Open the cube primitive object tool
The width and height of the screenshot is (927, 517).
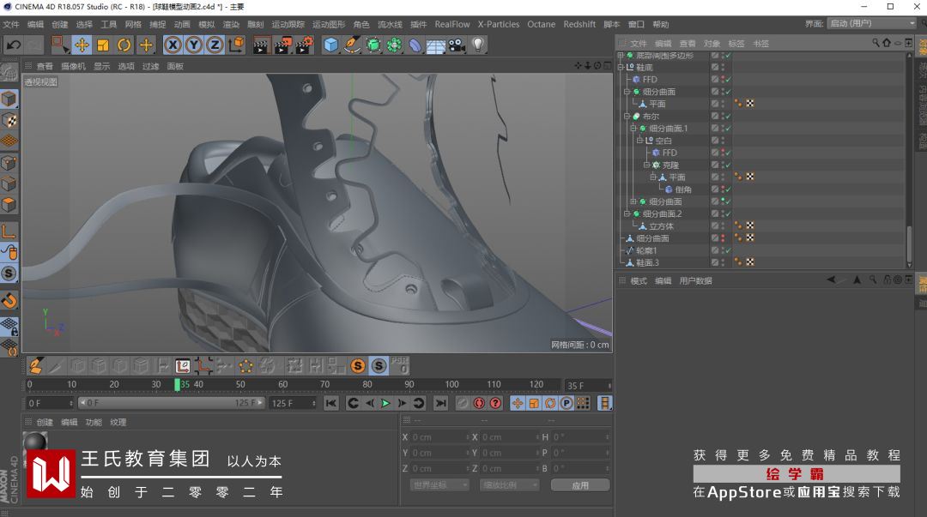point(331,45)
